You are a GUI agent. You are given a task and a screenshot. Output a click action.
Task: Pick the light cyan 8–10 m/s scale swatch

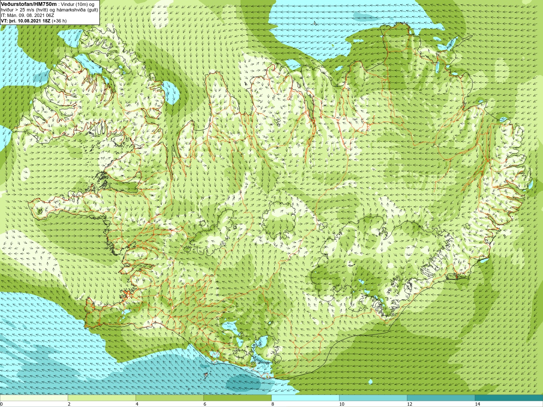[305, 398]
